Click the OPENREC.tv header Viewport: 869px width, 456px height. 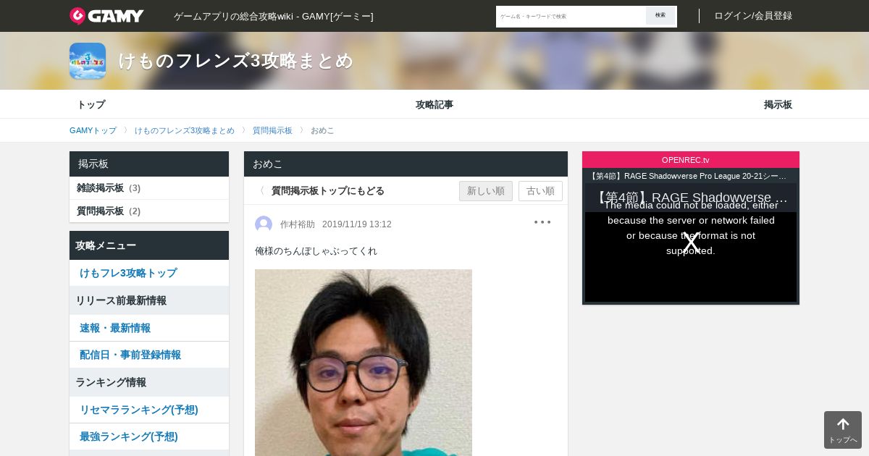tap(691, 160)
